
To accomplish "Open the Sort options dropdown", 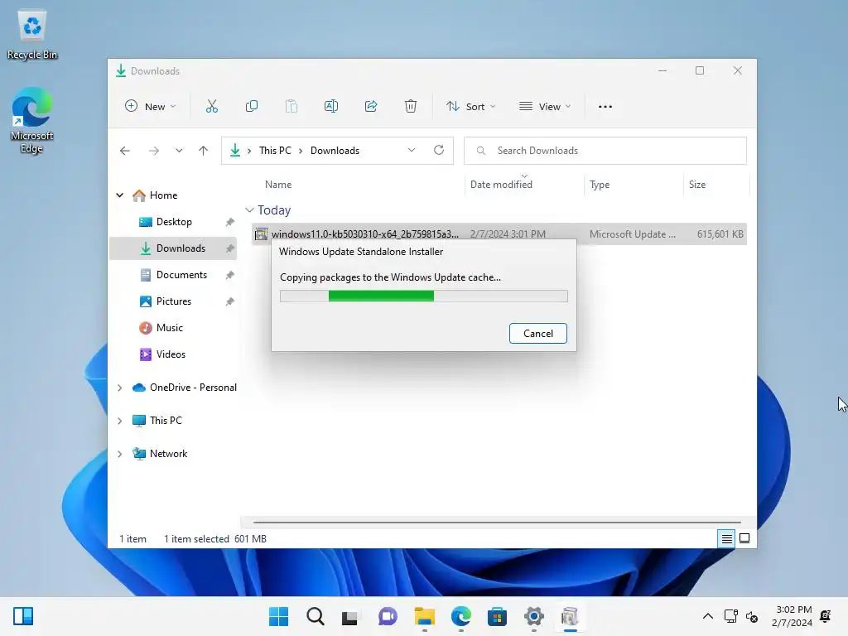I will click(x=470, y=107).
